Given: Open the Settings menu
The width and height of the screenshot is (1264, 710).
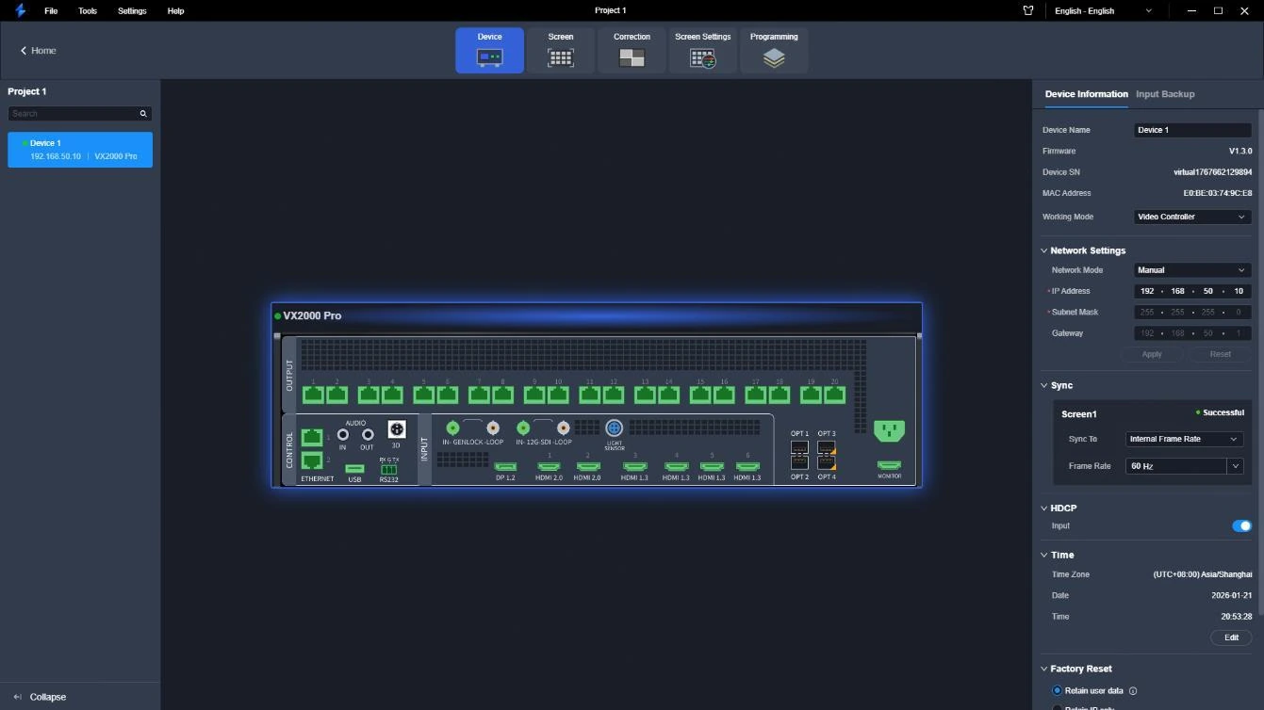Looking at the screenshot, I should click(x=132, y=11).
